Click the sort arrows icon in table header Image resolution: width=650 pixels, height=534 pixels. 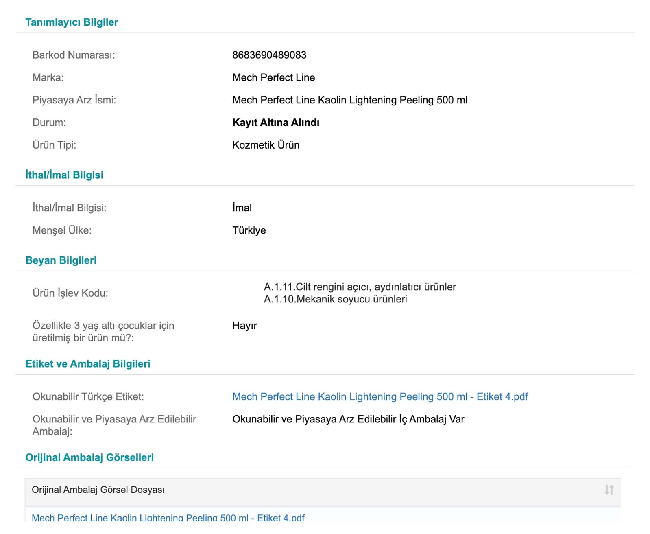[609, 490]
